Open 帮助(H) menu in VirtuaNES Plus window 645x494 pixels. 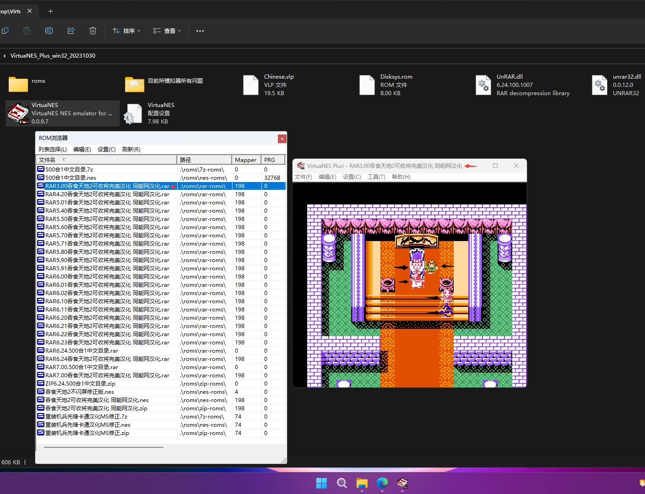click(401, 177)
